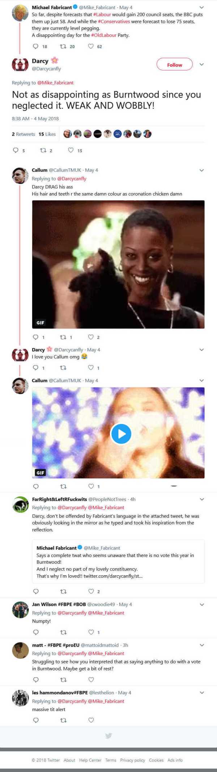Follow Darcy with the Follow button
The height and width of the screenshot is (772, 217).
(175, 65)
